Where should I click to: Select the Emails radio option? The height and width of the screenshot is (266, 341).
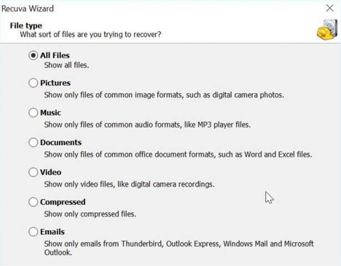click(33, 232)
